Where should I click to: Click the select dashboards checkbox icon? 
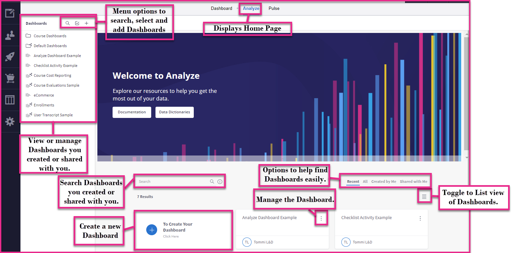(77, 23)
